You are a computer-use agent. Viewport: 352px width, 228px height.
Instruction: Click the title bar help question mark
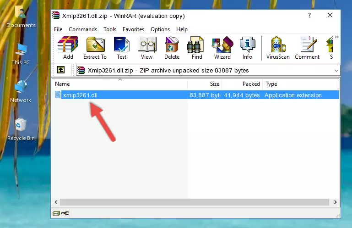tap(309, 15)
